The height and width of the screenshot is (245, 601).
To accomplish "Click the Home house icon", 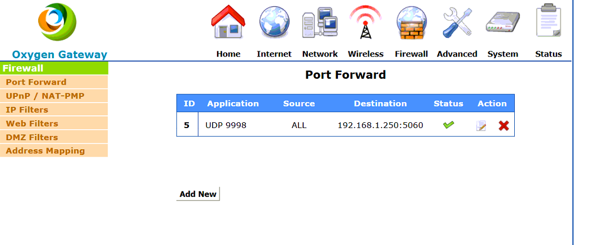I will point(229,23).
